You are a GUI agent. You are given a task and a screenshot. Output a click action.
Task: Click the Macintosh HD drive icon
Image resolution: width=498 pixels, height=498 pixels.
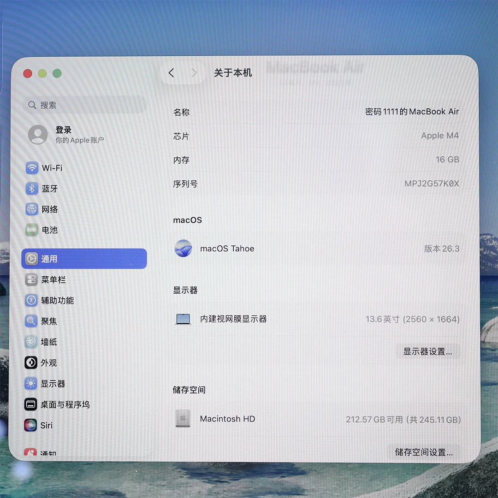[183, 419]
